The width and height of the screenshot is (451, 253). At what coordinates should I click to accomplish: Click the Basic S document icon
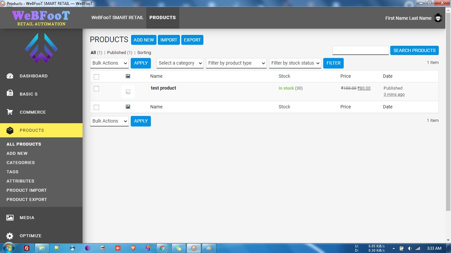coord(10,94)
